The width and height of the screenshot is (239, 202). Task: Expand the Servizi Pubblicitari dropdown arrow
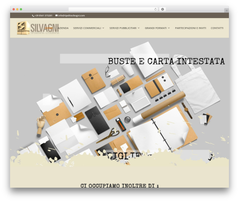pos(139,28)
